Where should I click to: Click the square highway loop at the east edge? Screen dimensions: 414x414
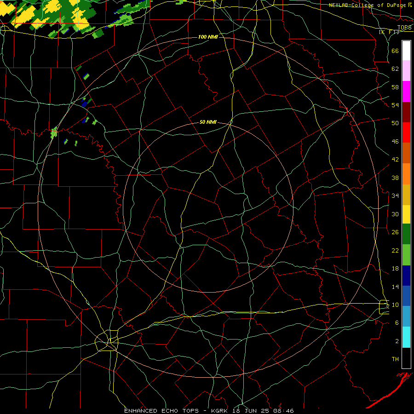tap(384, 307)
